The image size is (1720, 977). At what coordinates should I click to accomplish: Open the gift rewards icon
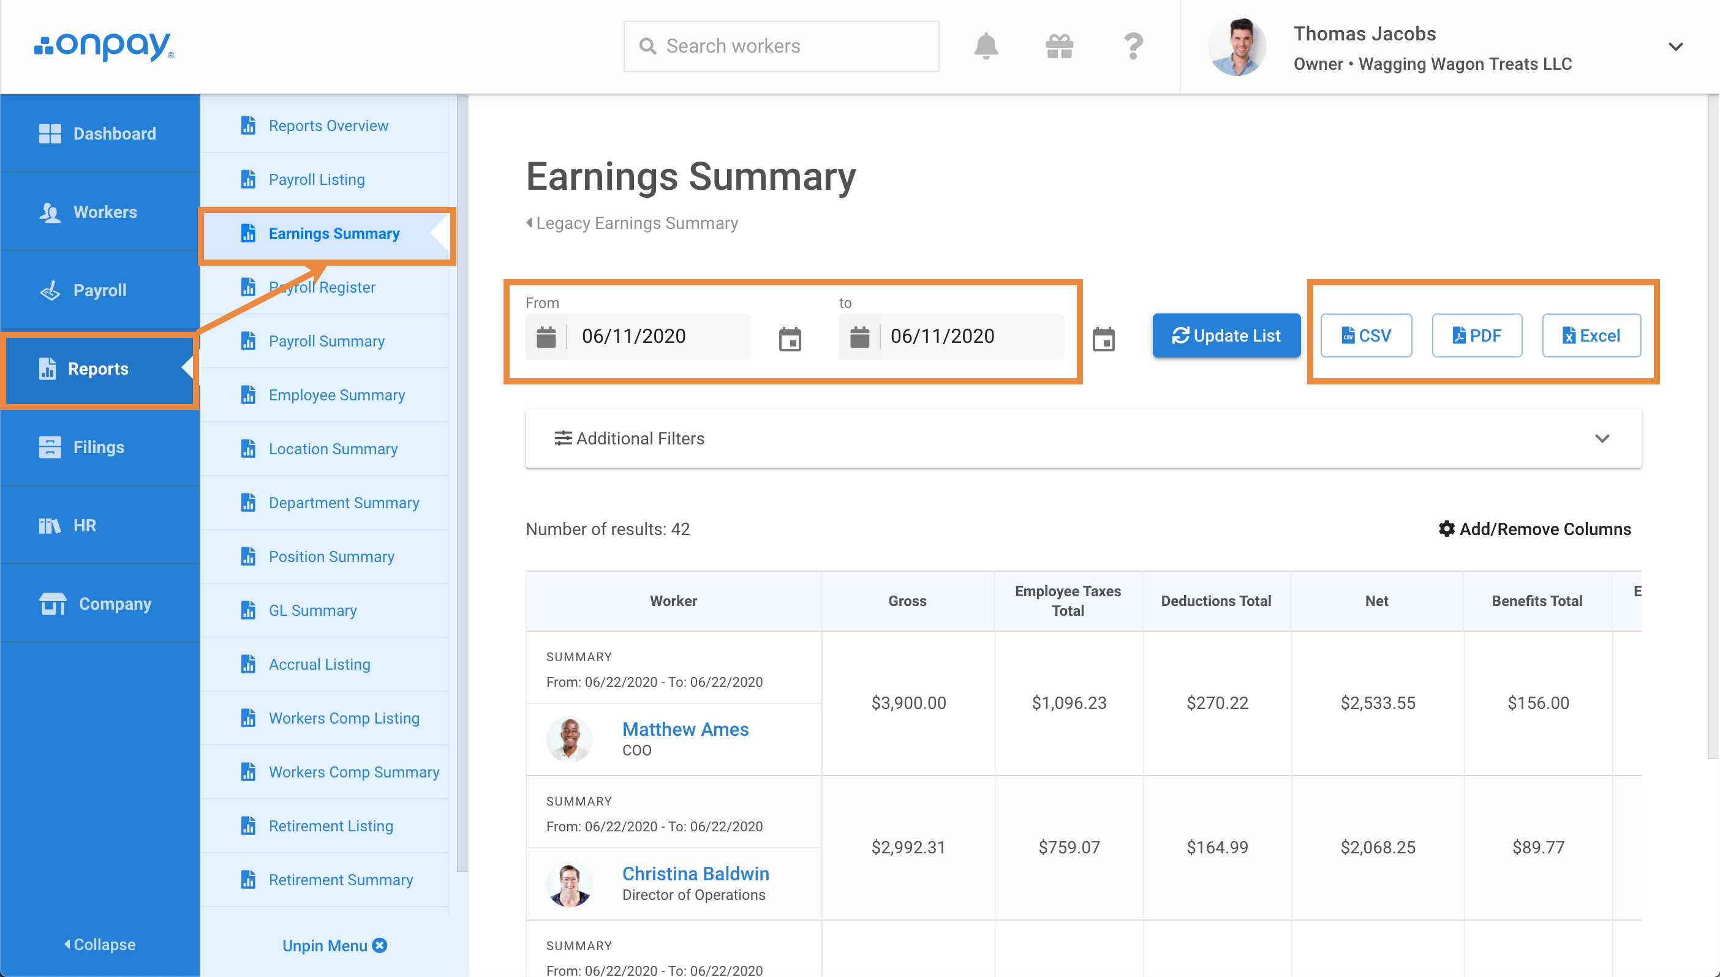pos(1060,47)
